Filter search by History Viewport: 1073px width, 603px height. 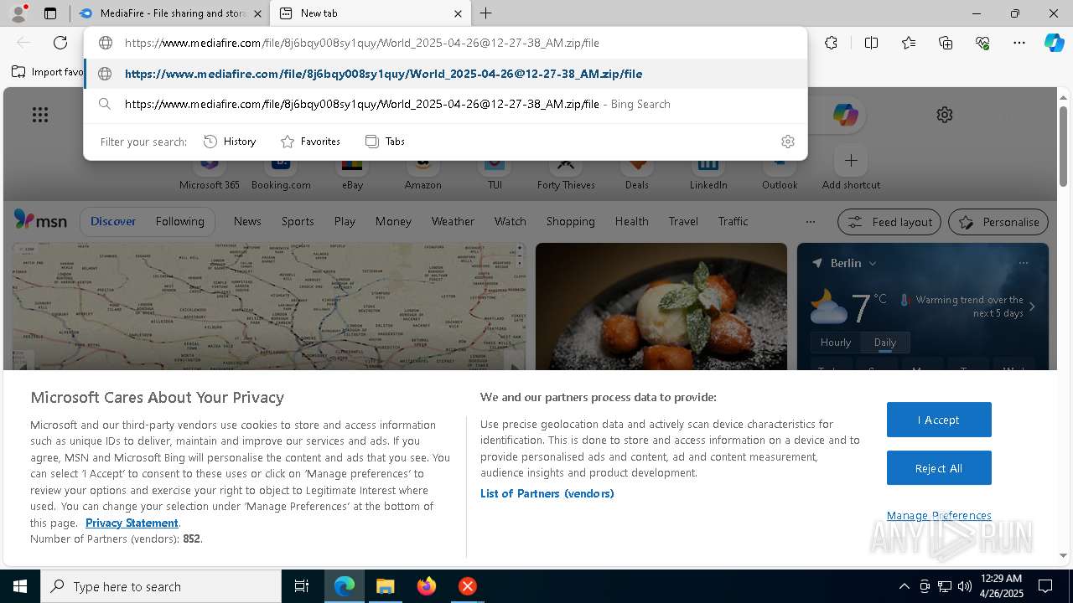pyautogui.click(x=230, y=142)
